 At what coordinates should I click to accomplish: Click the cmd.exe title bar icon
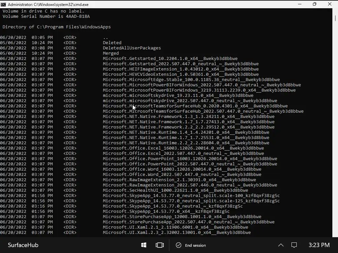click(3, 4)
